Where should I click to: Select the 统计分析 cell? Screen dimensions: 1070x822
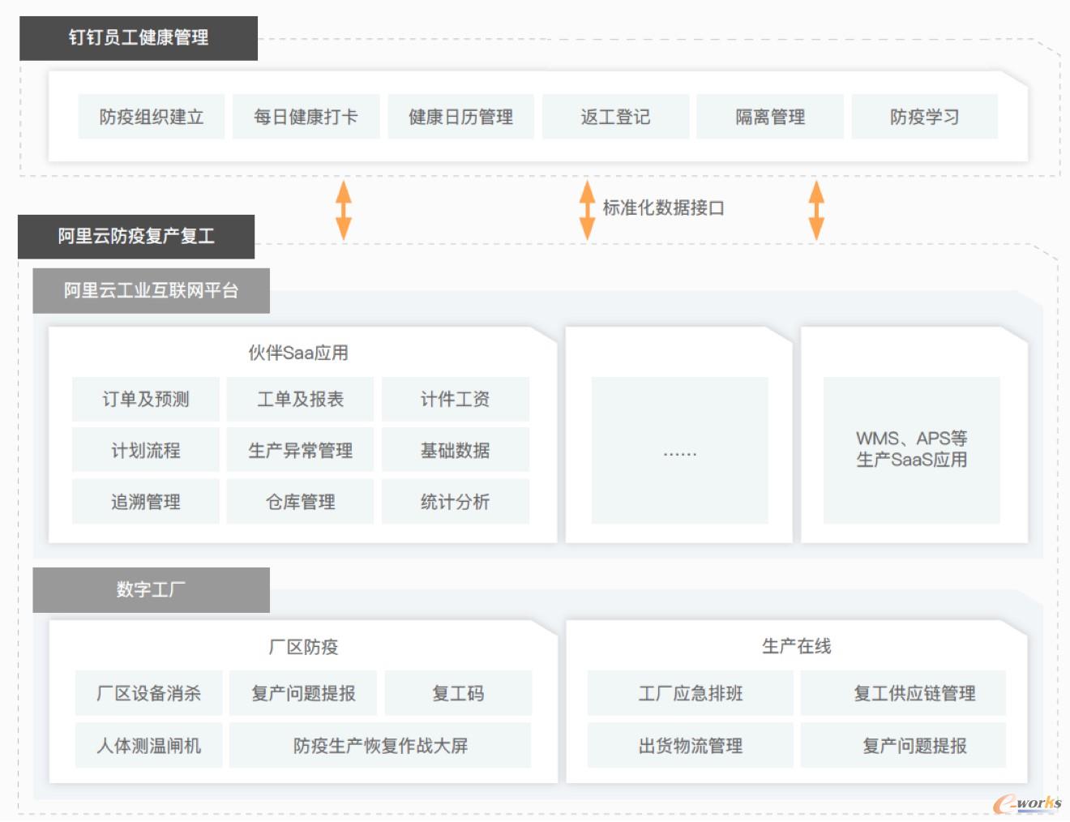click(x=455, y=502)
